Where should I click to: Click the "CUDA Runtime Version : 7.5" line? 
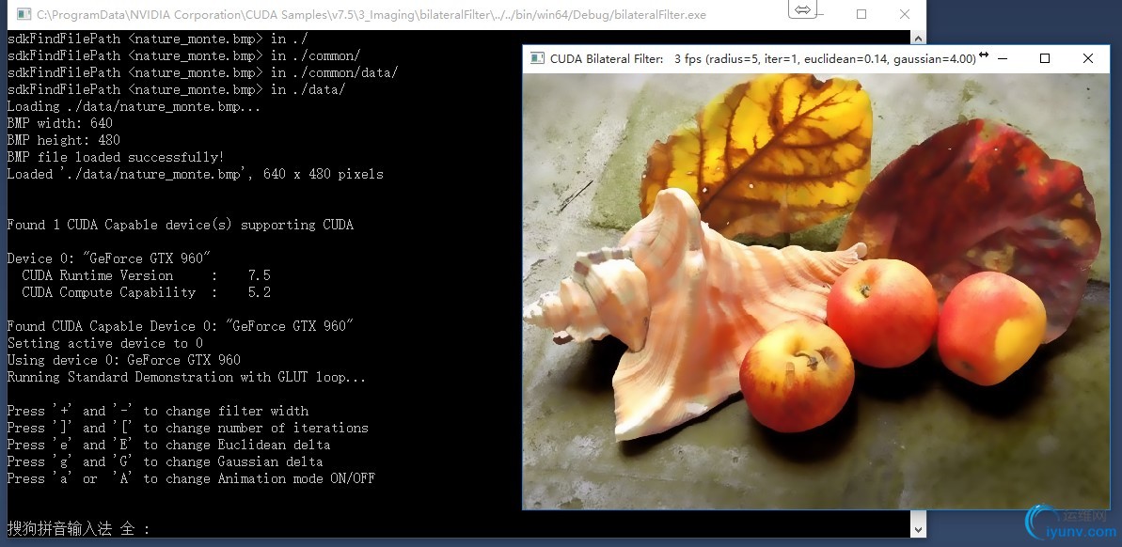(146, 275)
